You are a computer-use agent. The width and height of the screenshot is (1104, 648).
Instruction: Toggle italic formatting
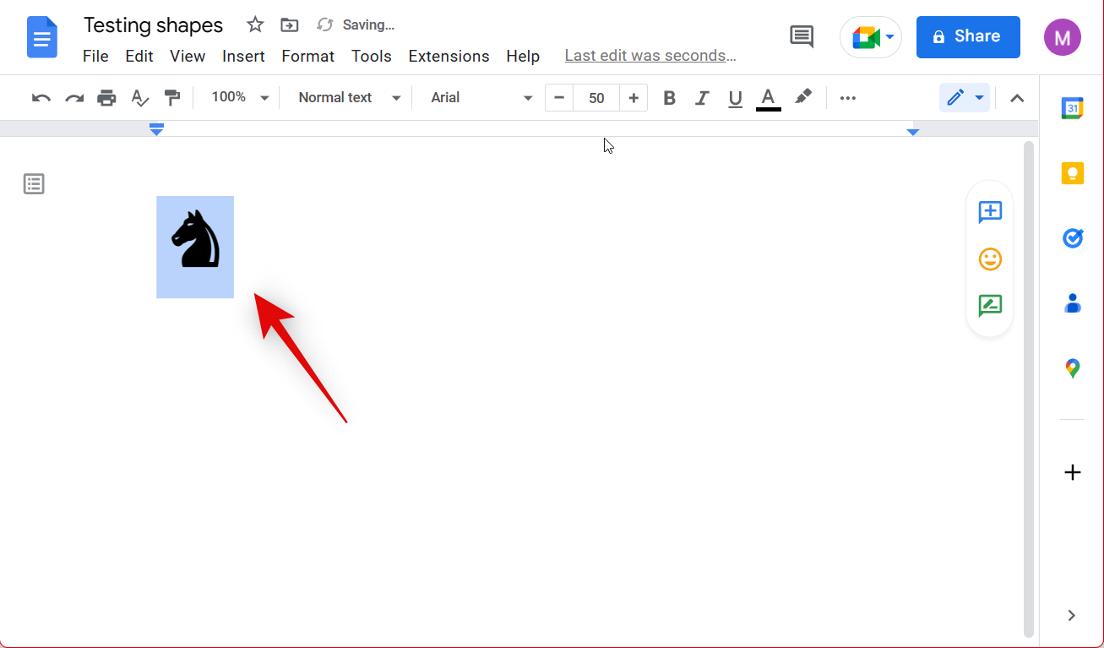pos(702,98)
